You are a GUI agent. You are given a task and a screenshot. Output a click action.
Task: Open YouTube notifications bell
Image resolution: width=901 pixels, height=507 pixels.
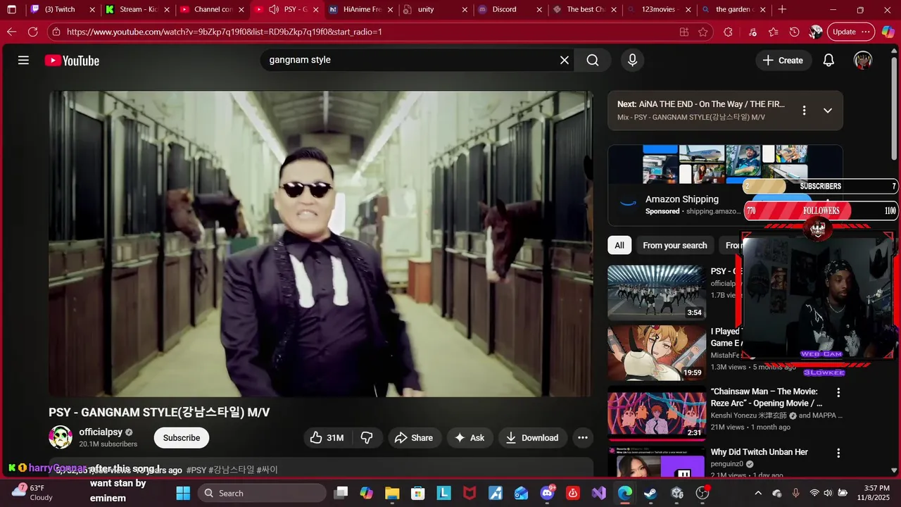pyautogui.click(x=828, y=61)
